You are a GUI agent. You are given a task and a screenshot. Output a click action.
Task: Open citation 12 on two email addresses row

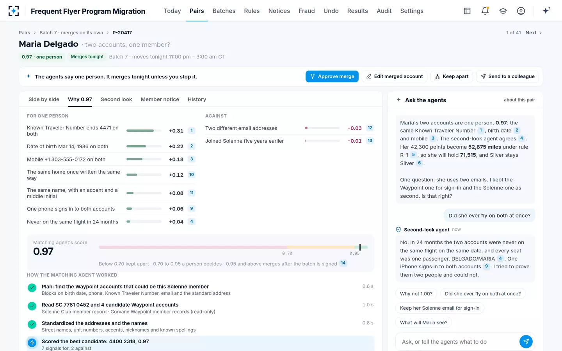pos(370,128)
